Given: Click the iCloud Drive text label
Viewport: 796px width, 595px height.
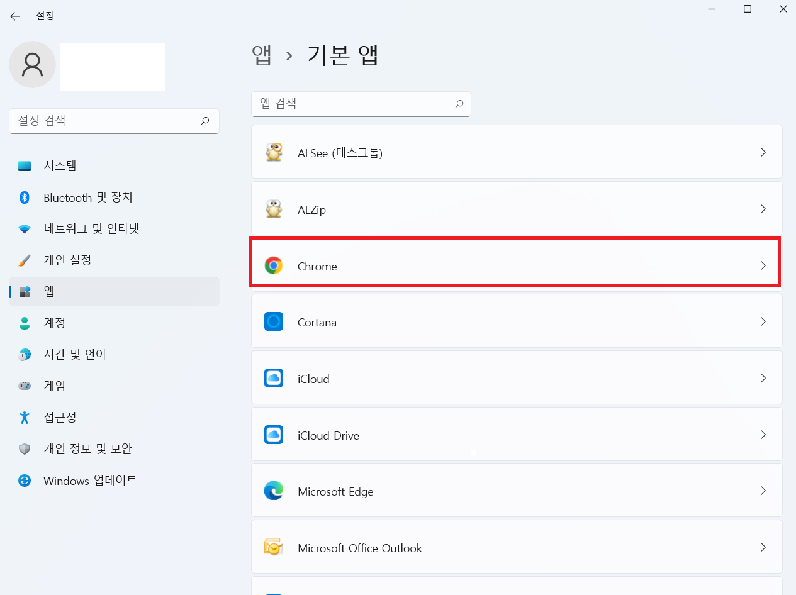Looking at the screenshot, I should pos(328,435).
